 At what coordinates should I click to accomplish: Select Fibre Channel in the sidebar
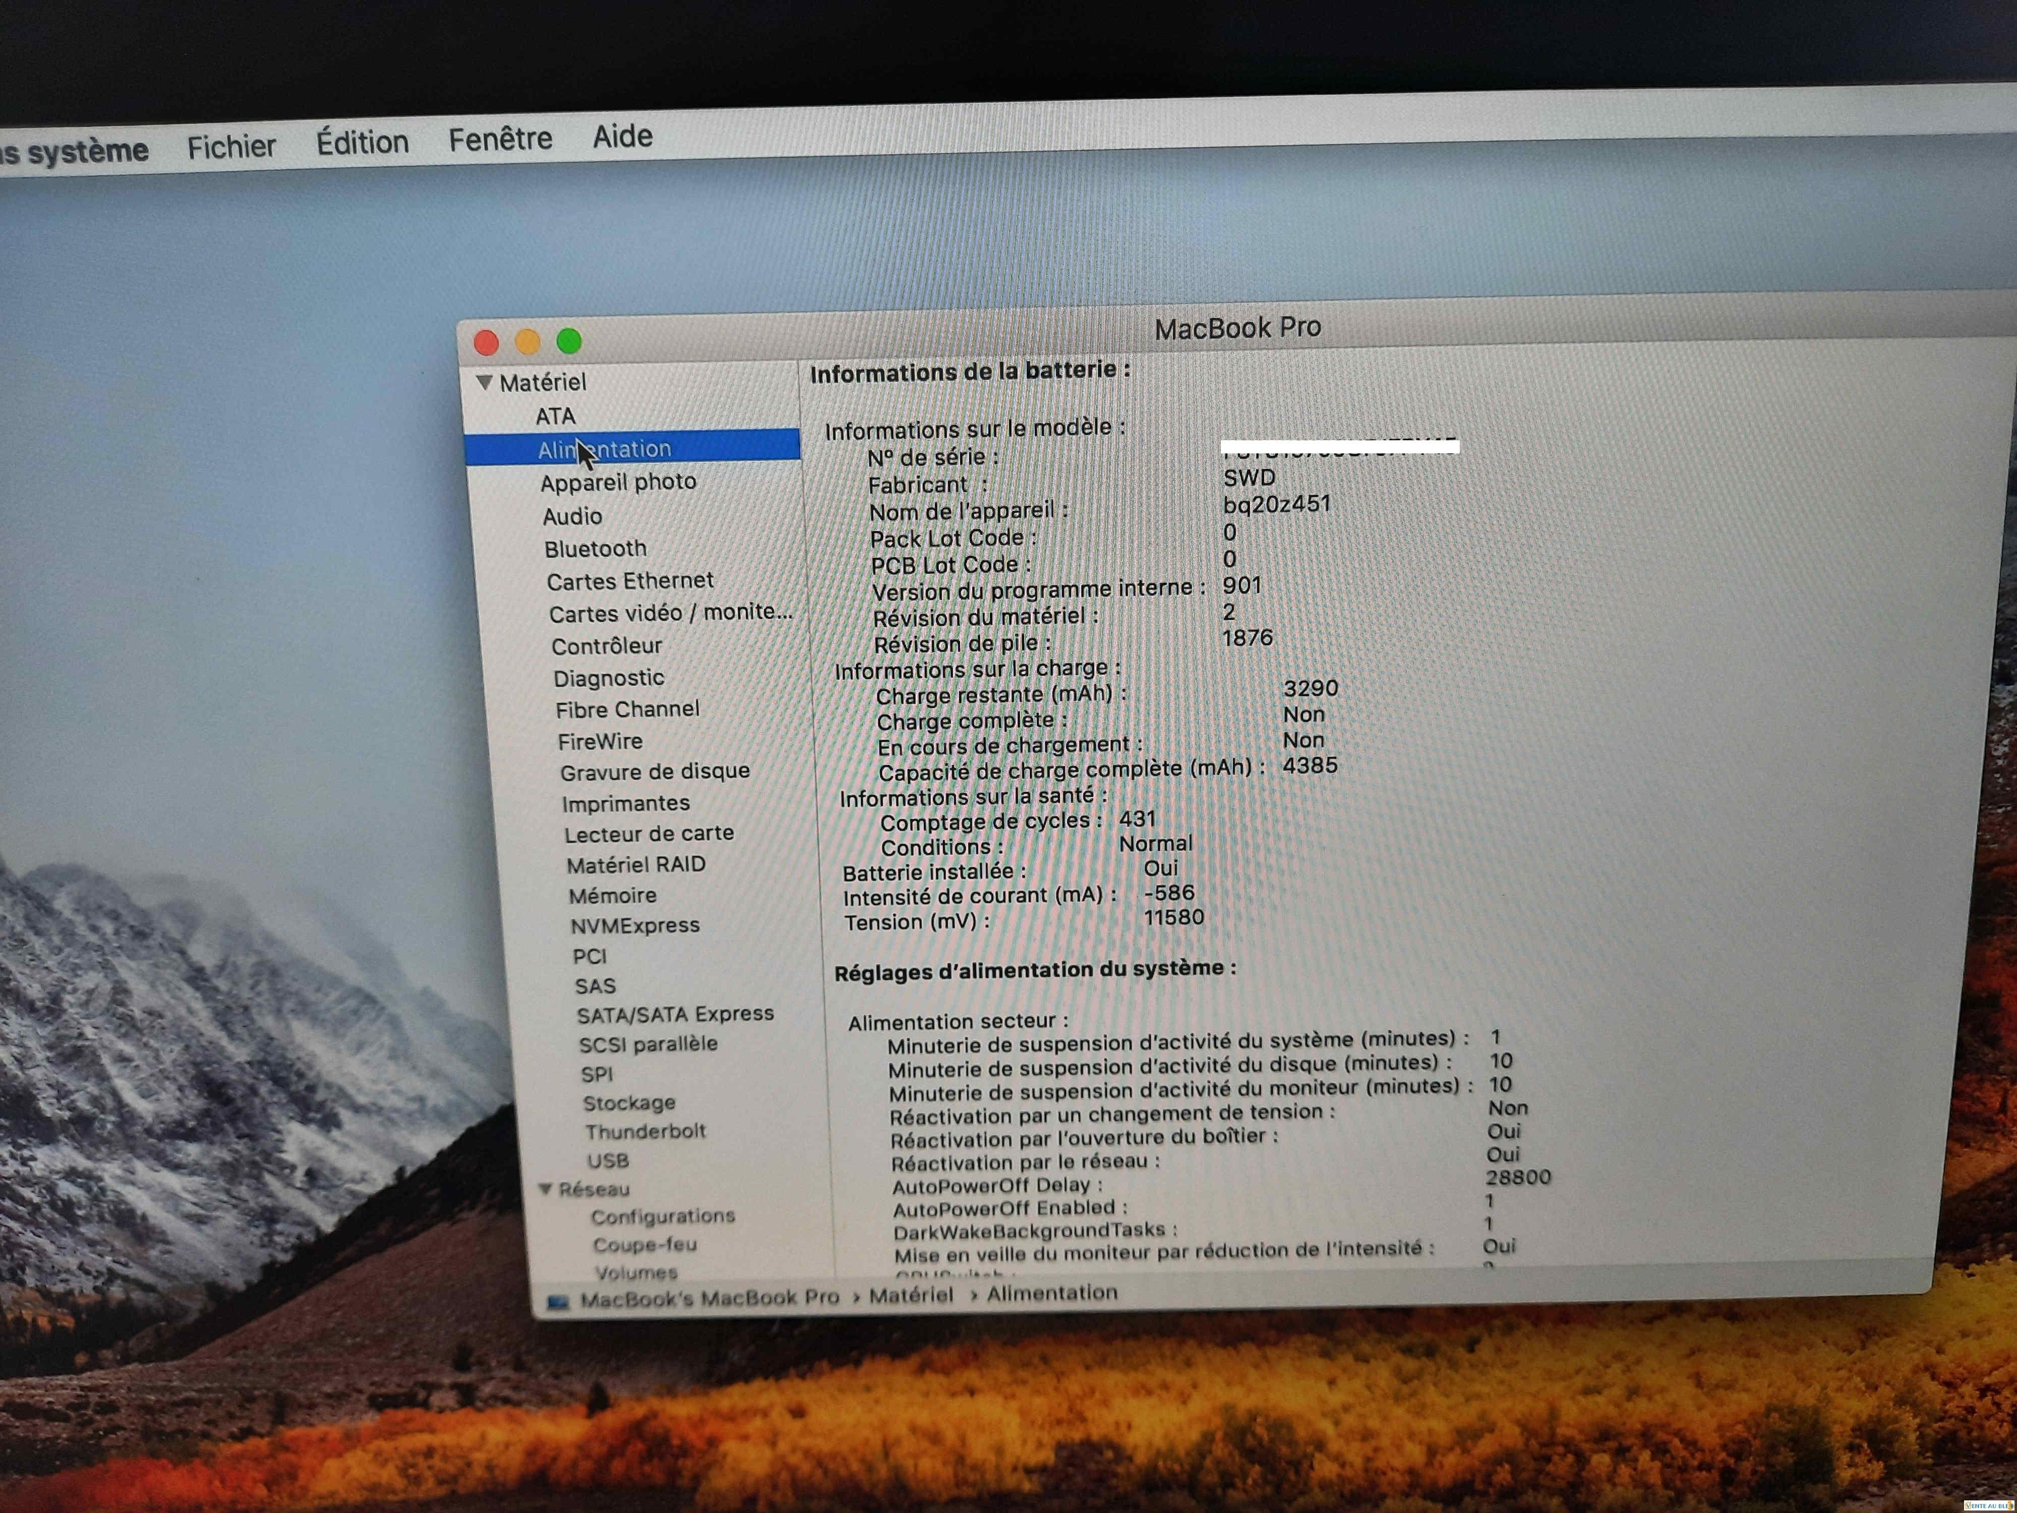pyautogui.click(x=627, y=709)
